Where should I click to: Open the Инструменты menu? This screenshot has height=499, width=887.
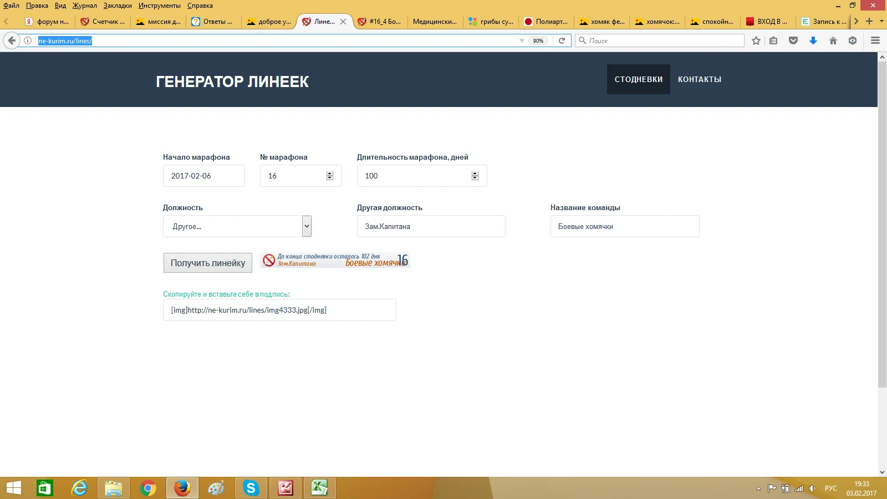(x=160, y=6)
